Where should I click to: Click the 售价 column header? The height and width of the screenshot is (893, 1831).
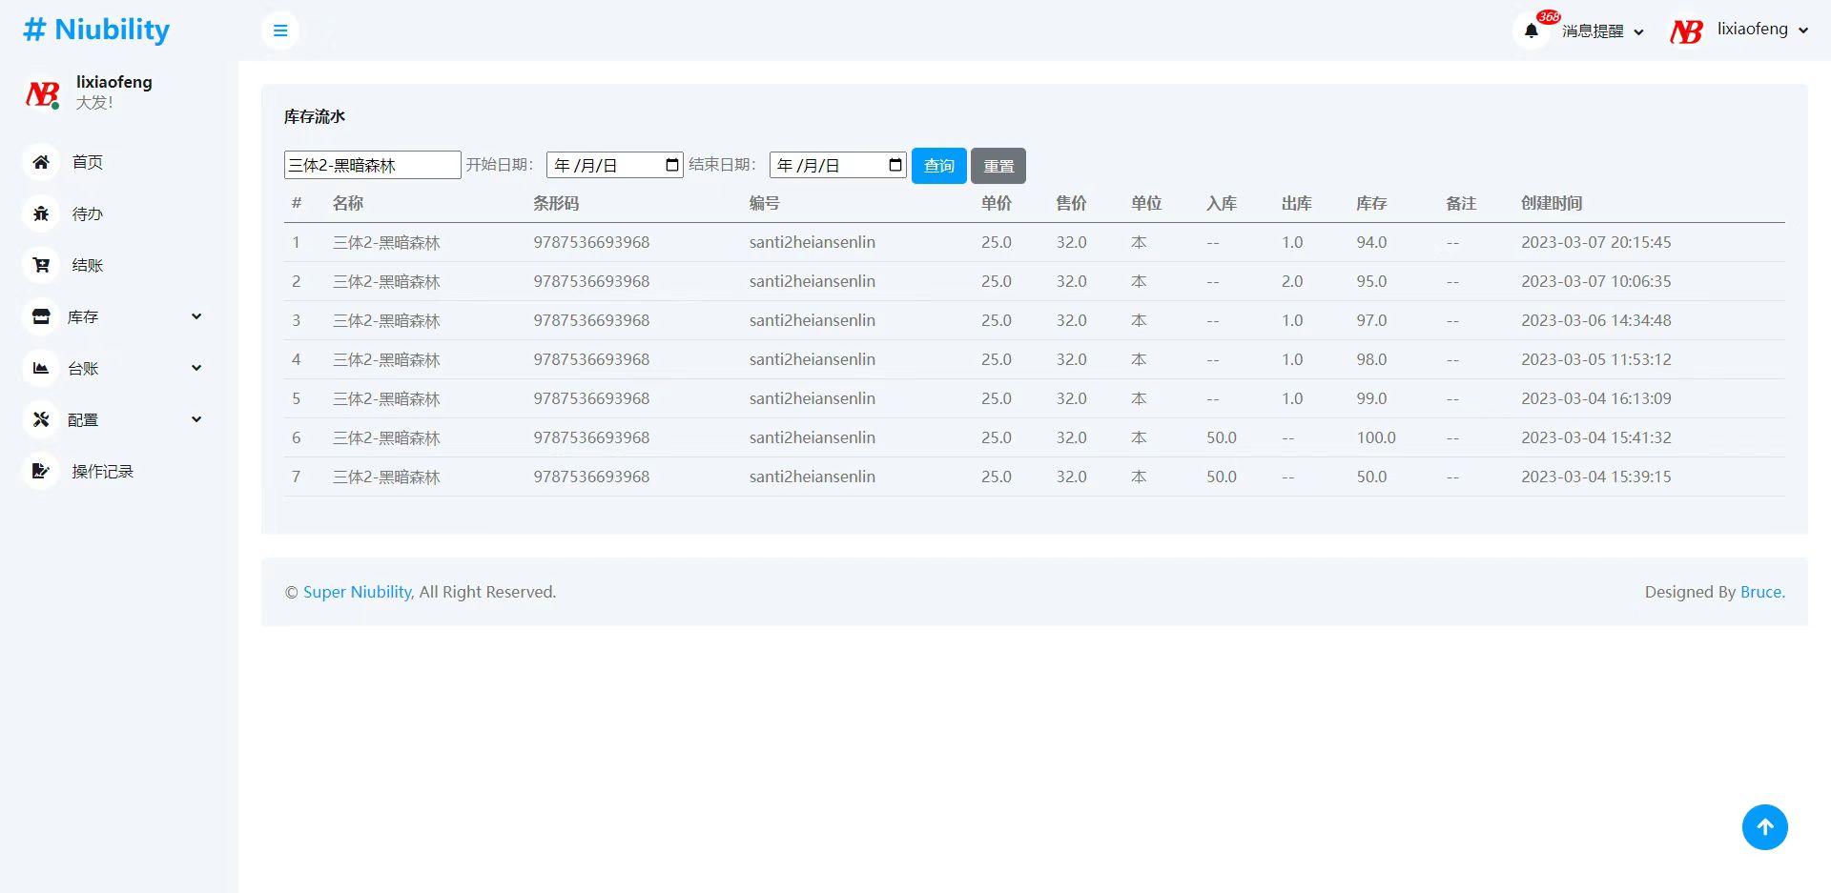click(x=1071, y=203)
